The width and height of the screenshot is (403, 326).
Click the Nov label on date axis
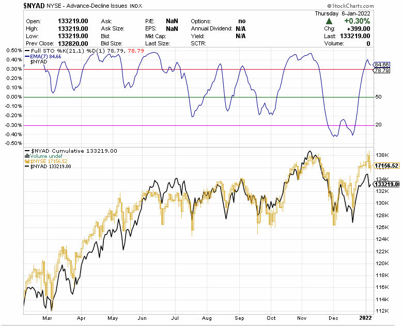tap(305, 319)
